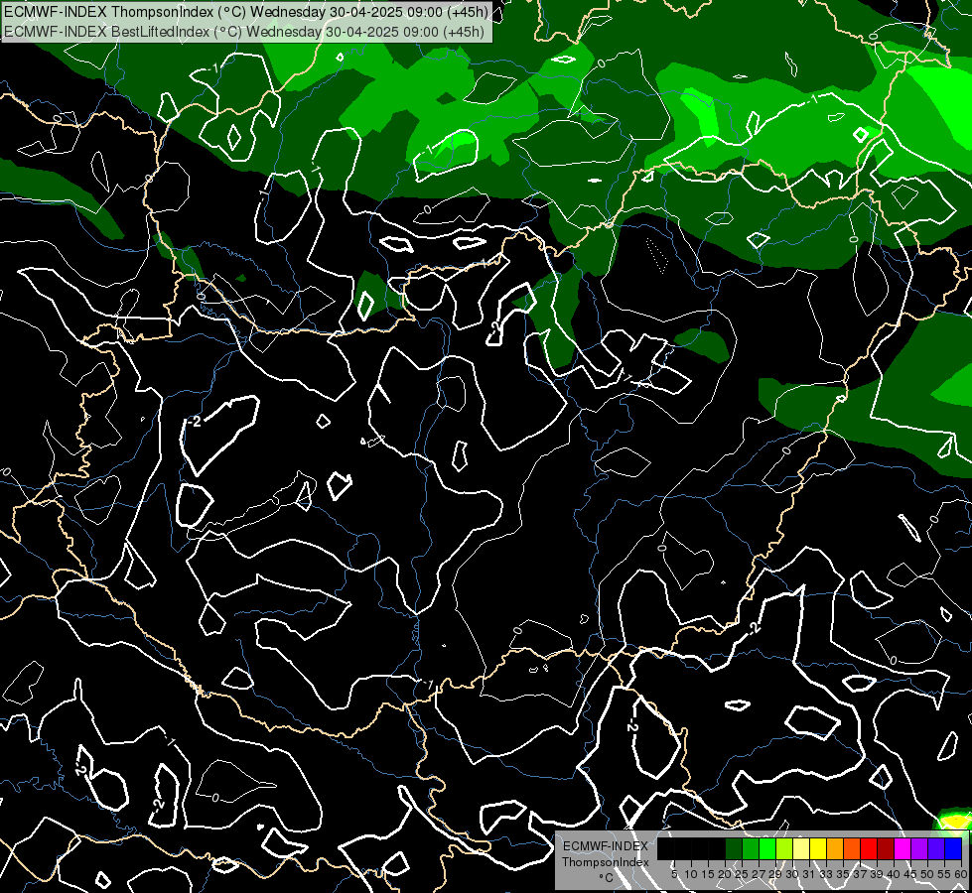The height and width of the screenshot is (893, 972).
Task: Click the legend scale value 10
Action: [x=691, y=874]
